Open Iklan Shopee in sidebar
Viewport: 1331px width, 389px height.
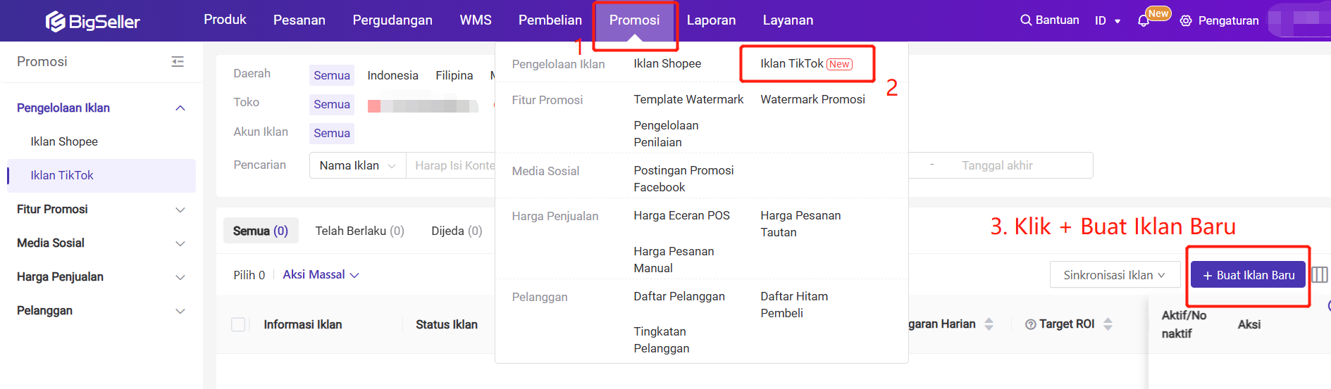pos(64,141)
